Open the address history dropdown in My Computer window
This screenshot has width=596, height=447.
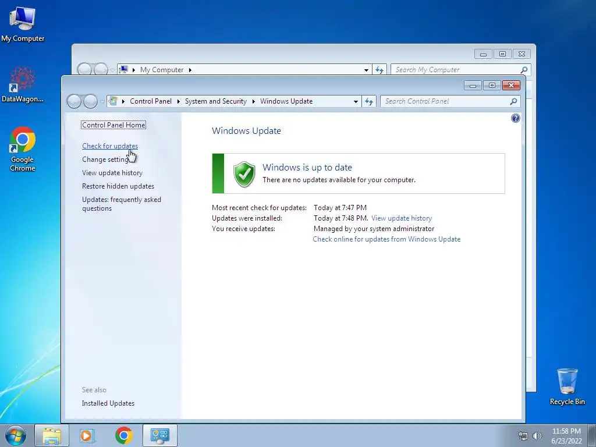pyautogui.click(x=367, y=70)
